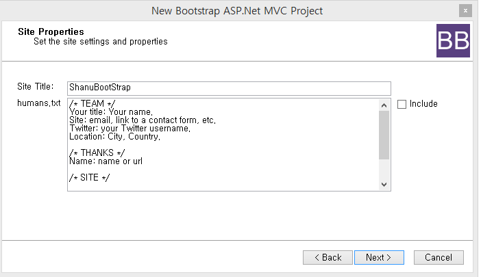Close the New Bootstrap project dialog
The height and width of the screenshot is (277, 481).
(466, 10)
